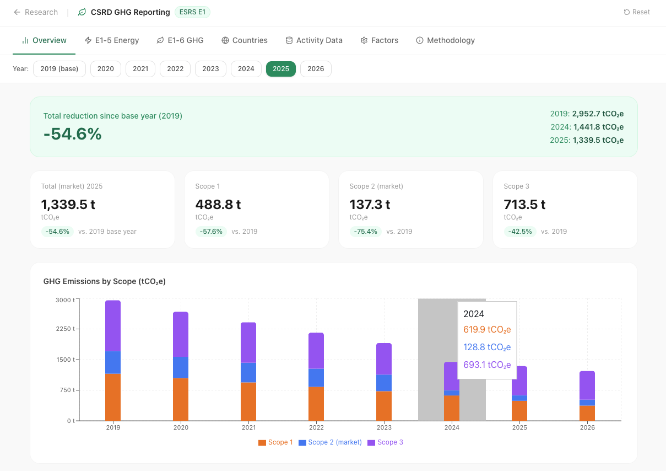Click the -54.6% headline reduction figure
Image resolution: width=666 pixels, height=471 pixels.
tap(73, 134)
